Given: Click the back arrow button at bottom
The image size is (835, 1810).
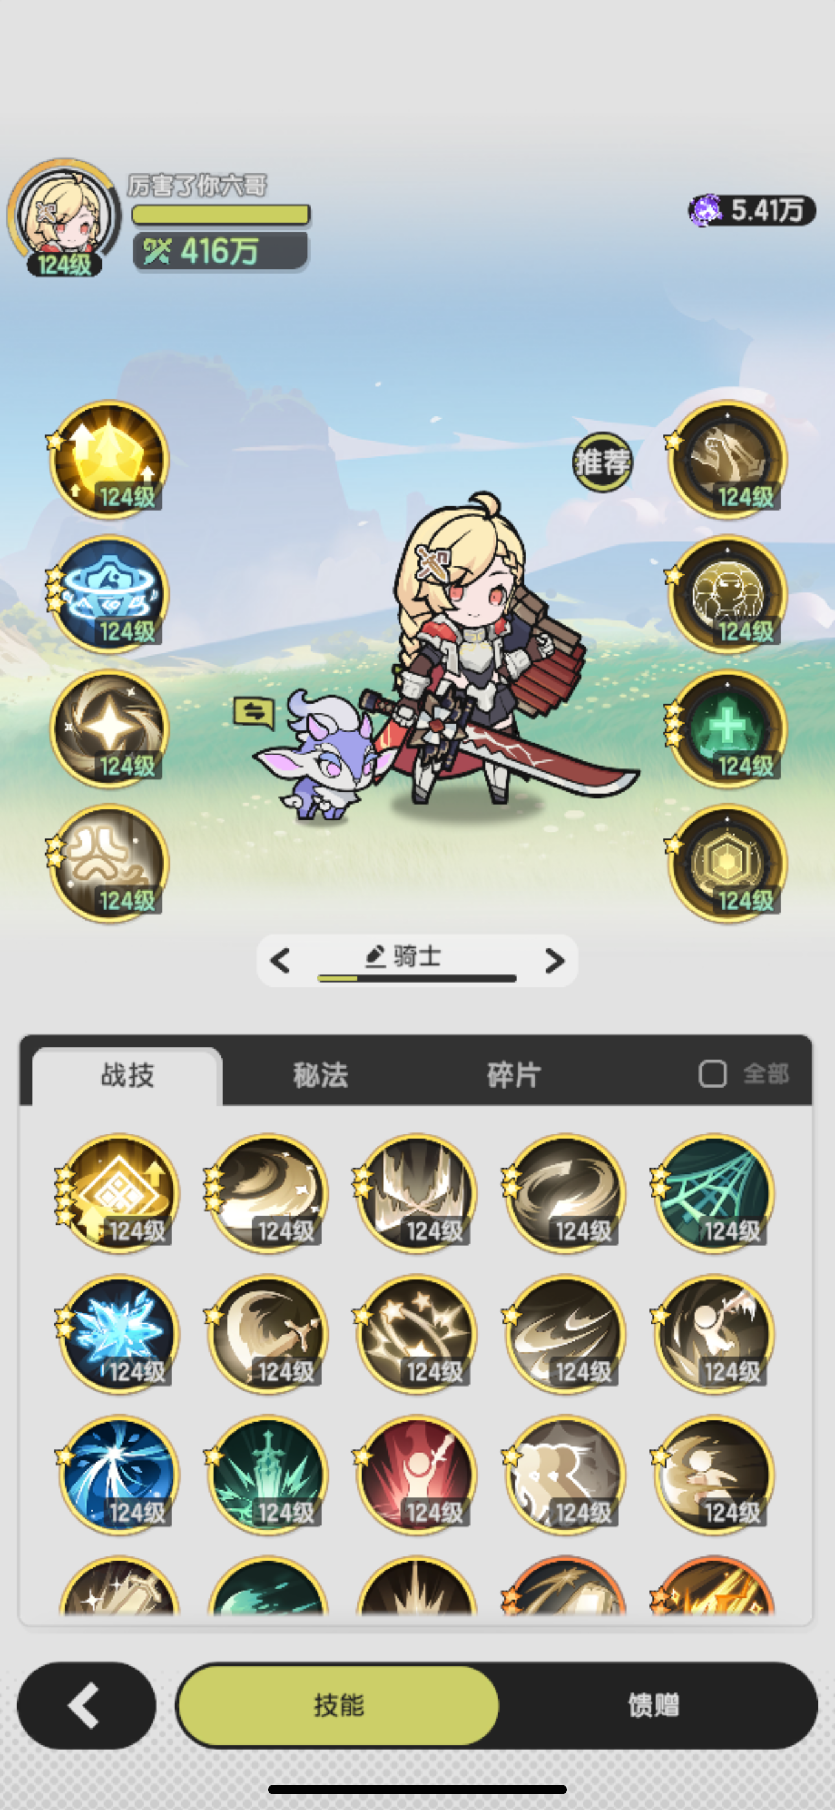Looking at the screenshot, I should 85,1705.
